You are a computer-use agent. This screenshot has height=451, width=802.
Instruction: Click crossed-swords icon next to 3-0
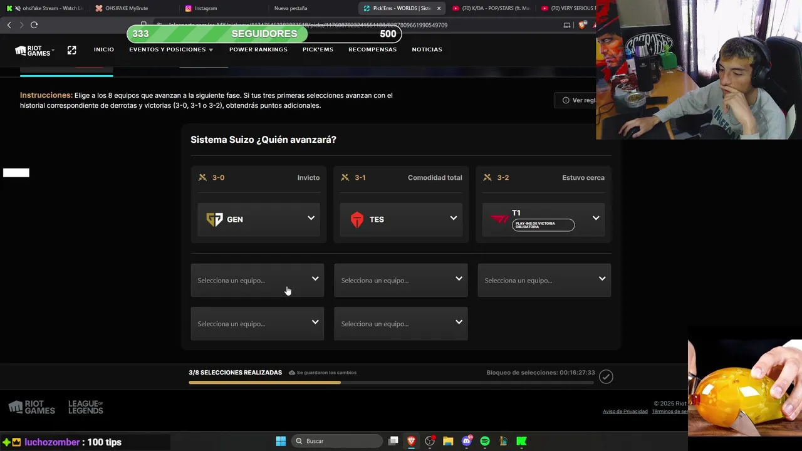pos(202,177)
